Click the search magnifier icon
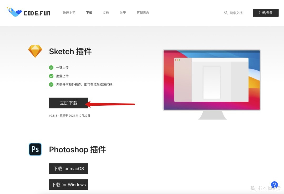The width and height of the screenshot is (284, 194). (x=226, y=13)
